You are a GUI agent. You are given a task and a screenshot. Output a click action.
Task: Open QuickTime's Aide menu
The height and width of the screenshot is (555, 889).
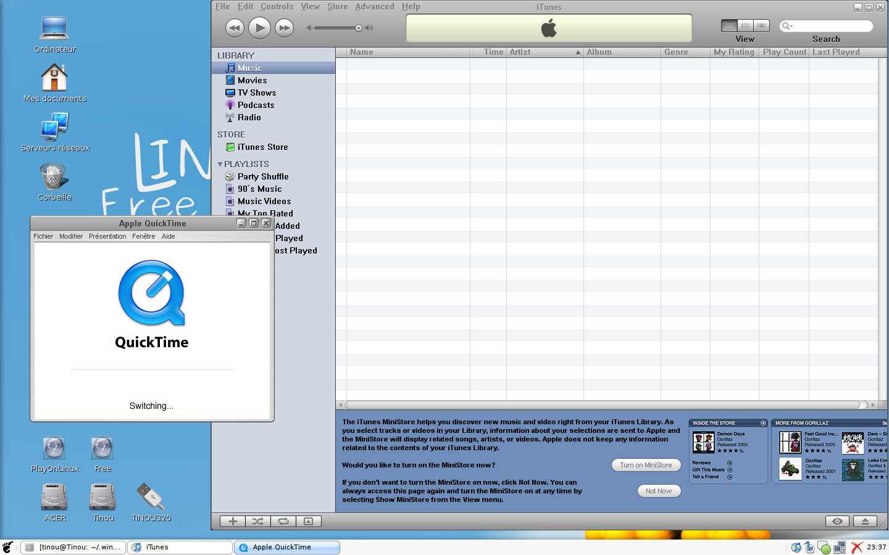pos(168,236)
